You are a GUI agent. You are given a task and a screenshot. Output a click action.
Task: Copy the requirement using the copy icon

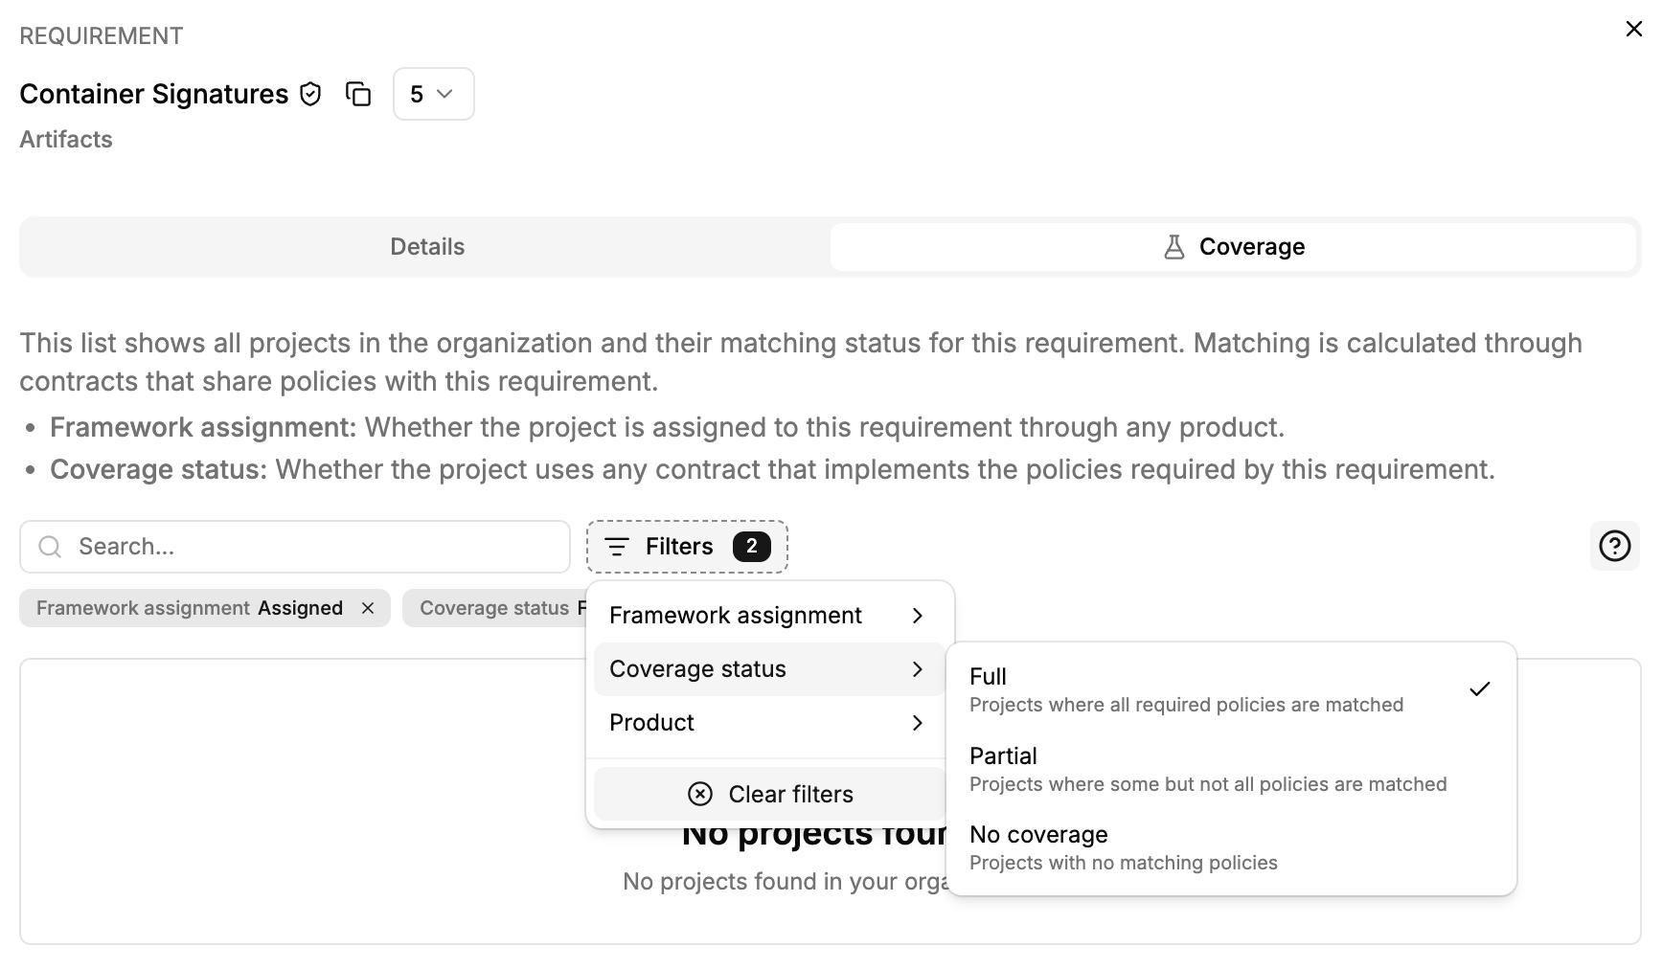[x=358, y=94]
